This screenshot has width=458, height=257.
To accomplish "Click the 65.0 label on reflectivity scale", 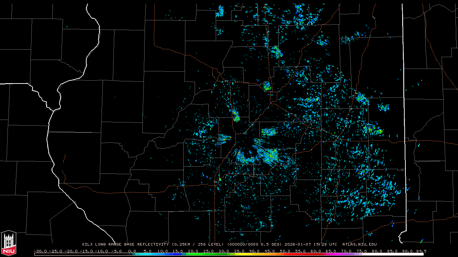I will point(331,251).
